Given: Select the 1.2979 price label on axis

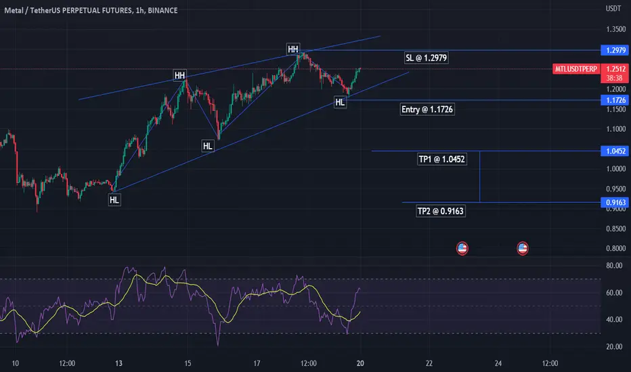Looking at the screenshot, I should pyautogui.click(x=615, y=50).
